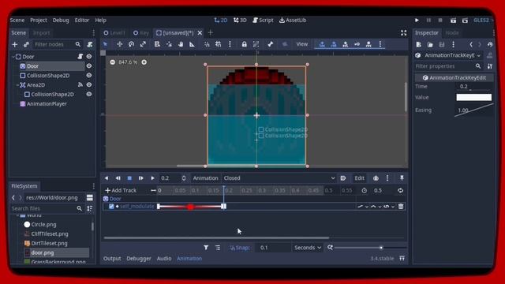
Task: Switch to the Import tab
Action: [x=41, y=33]
